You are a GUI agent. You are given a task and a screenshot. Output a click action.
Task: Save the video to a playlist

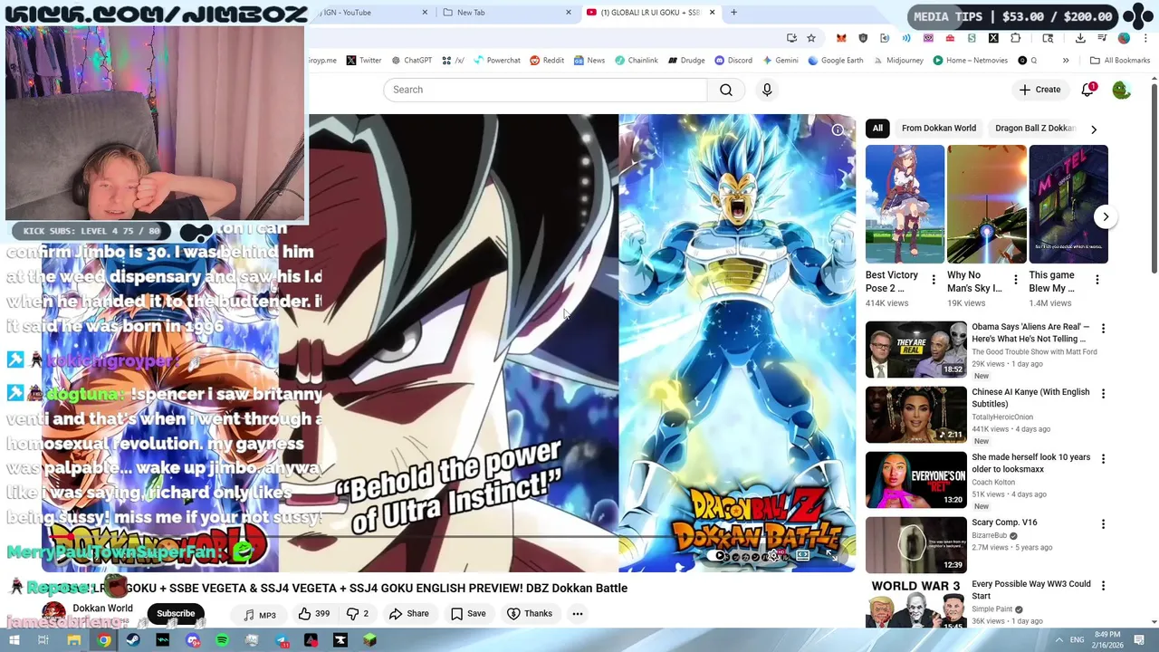468,614
